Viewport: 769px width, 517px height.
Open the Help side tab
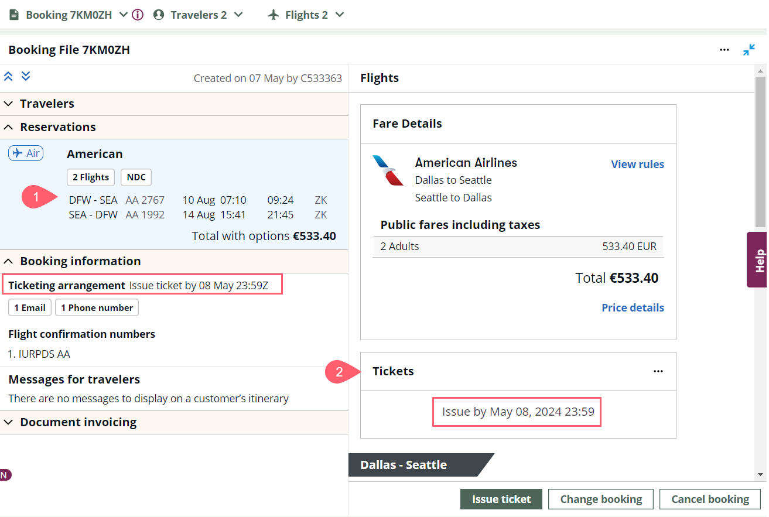coord(758,259)
